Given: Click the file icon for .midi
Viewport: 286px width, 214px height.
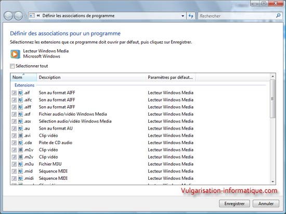Looking at the screenshot, I should 20,178.
